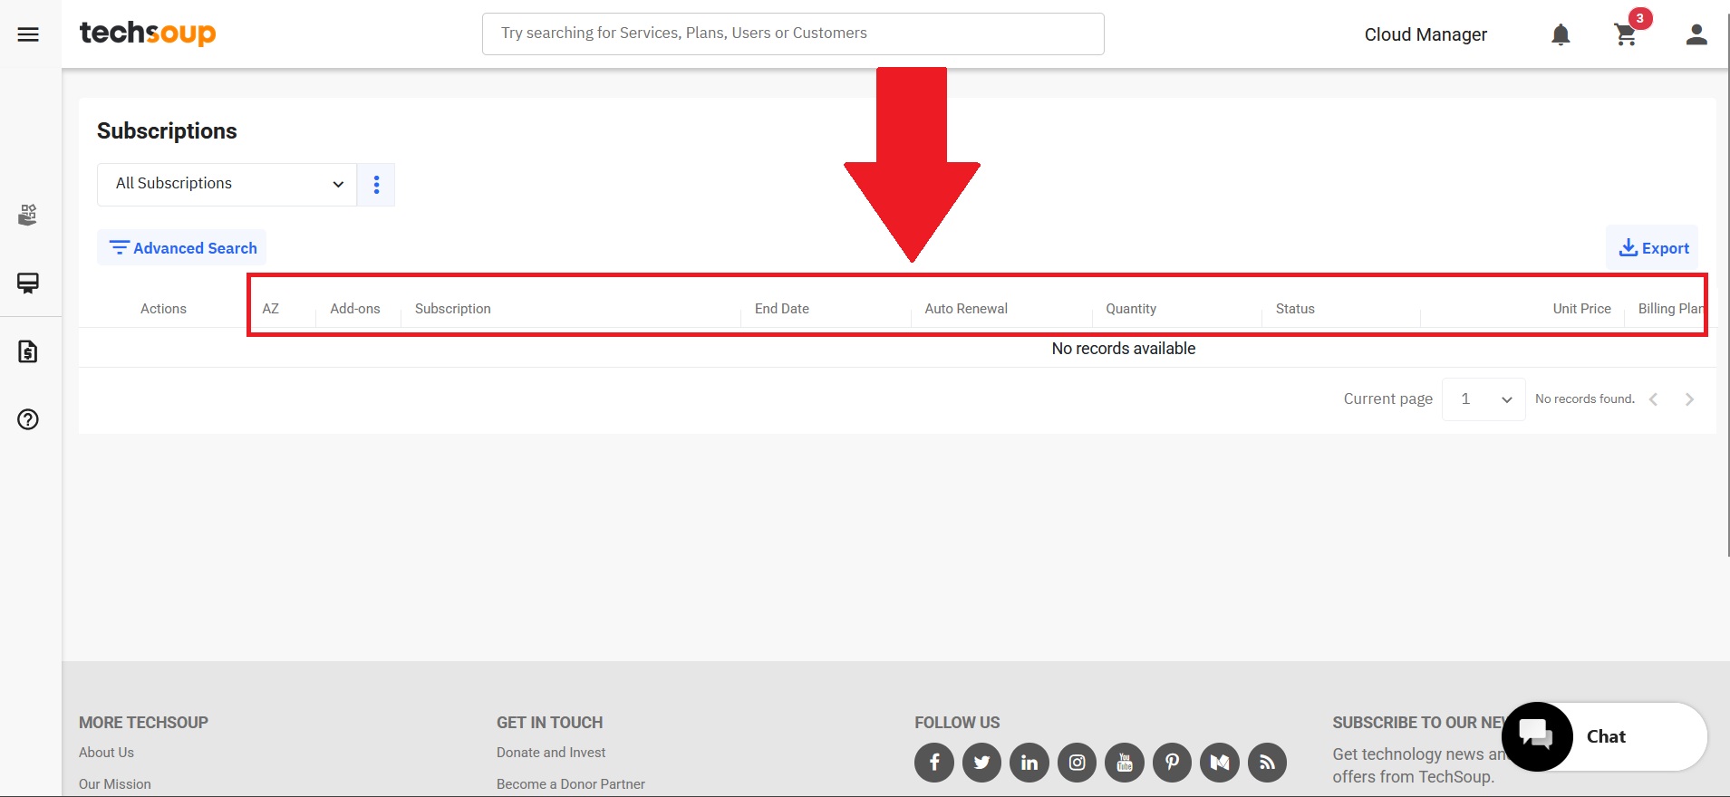The width and height of the screenshot is (1730, 797).
Task: Open the TechSoup RSS feed
Action: coord(1267,763)
